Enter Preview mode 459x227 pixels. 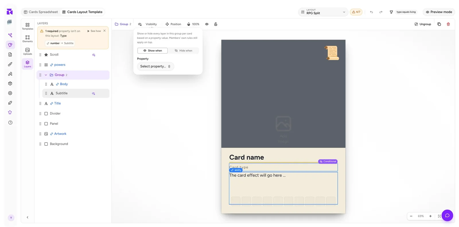[439, 12]
